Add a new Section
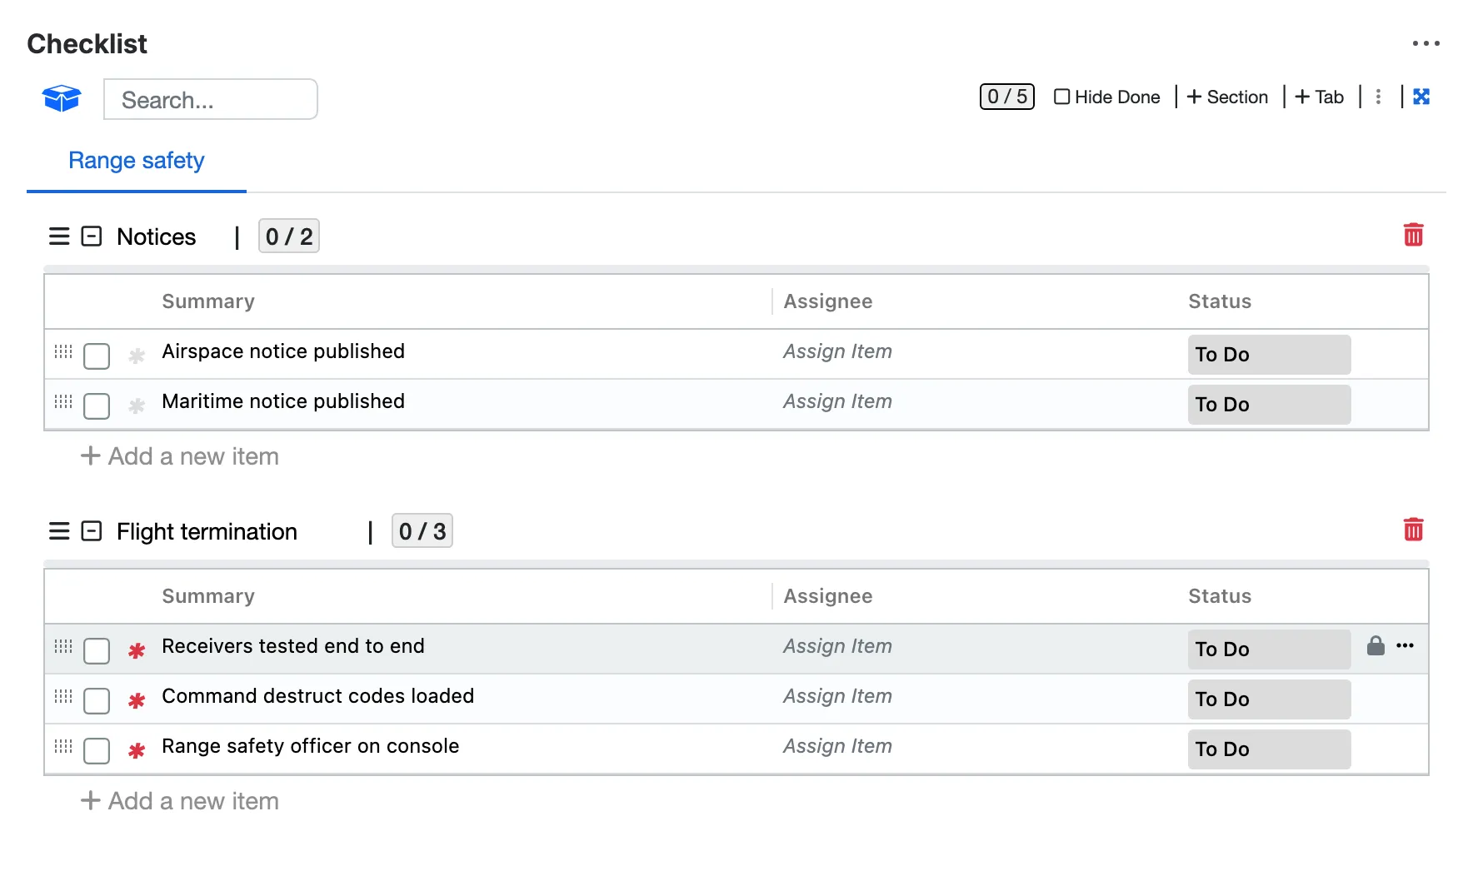The image size is (1473, 871). [1227, 97]
